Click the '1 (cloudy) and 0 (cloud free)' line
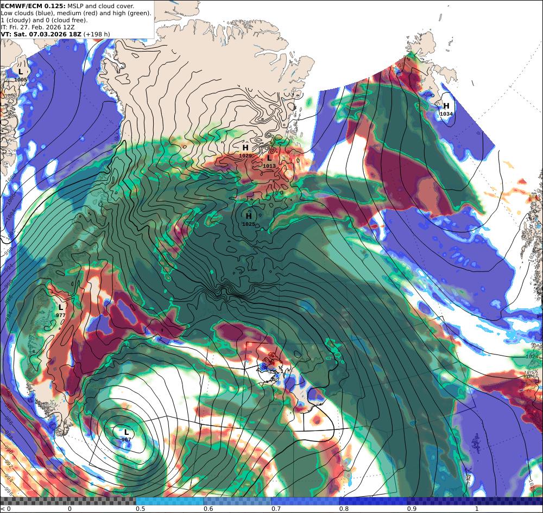This screenshot has height=513, width=543. click(44, 20)
